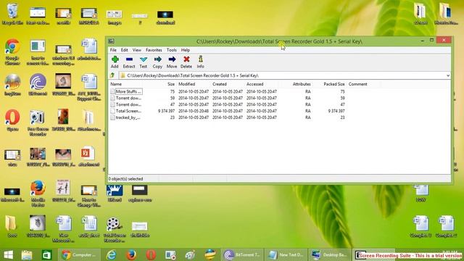The height and width of the screenshot is (261, 464).
Task: Open the Info toolbar item
Action: click(x=200, y=62)
